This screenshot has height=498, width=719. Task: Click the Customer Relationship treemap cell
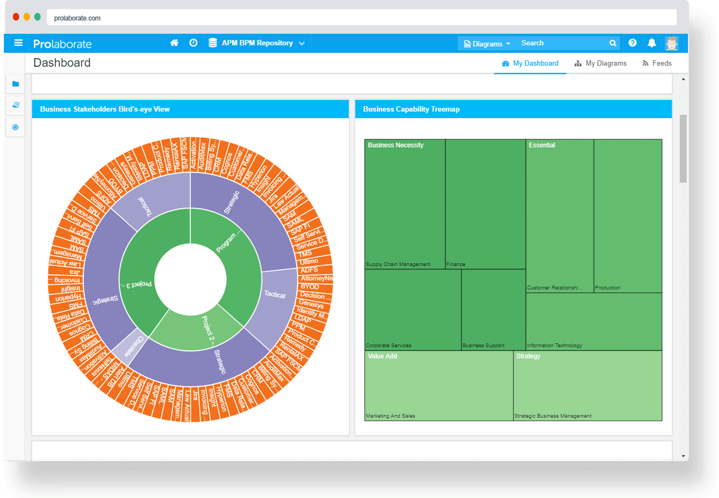[560, 216]
